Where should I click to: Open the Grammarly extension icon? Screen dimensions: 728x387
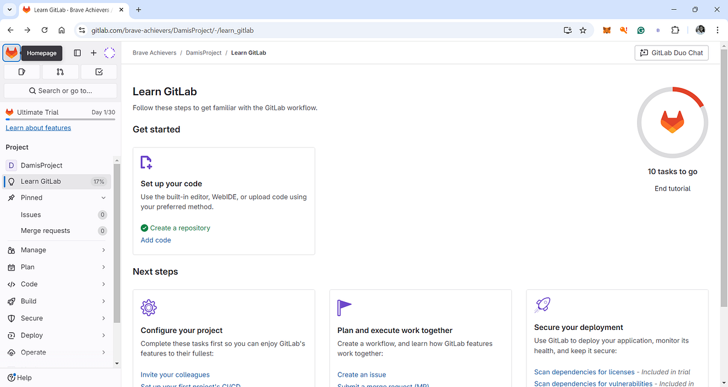[x=641, y=30]
